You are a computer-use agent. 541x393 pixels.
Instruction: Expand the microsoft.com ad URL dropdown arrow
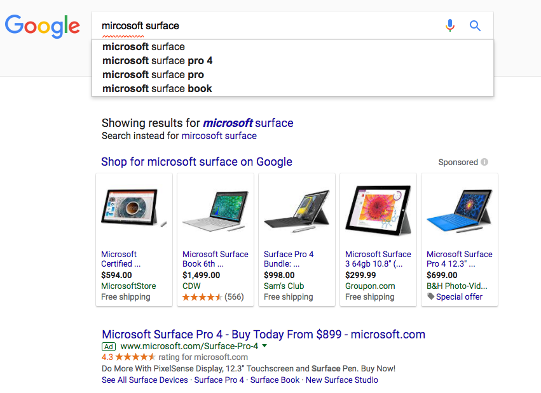click(264, 346)
